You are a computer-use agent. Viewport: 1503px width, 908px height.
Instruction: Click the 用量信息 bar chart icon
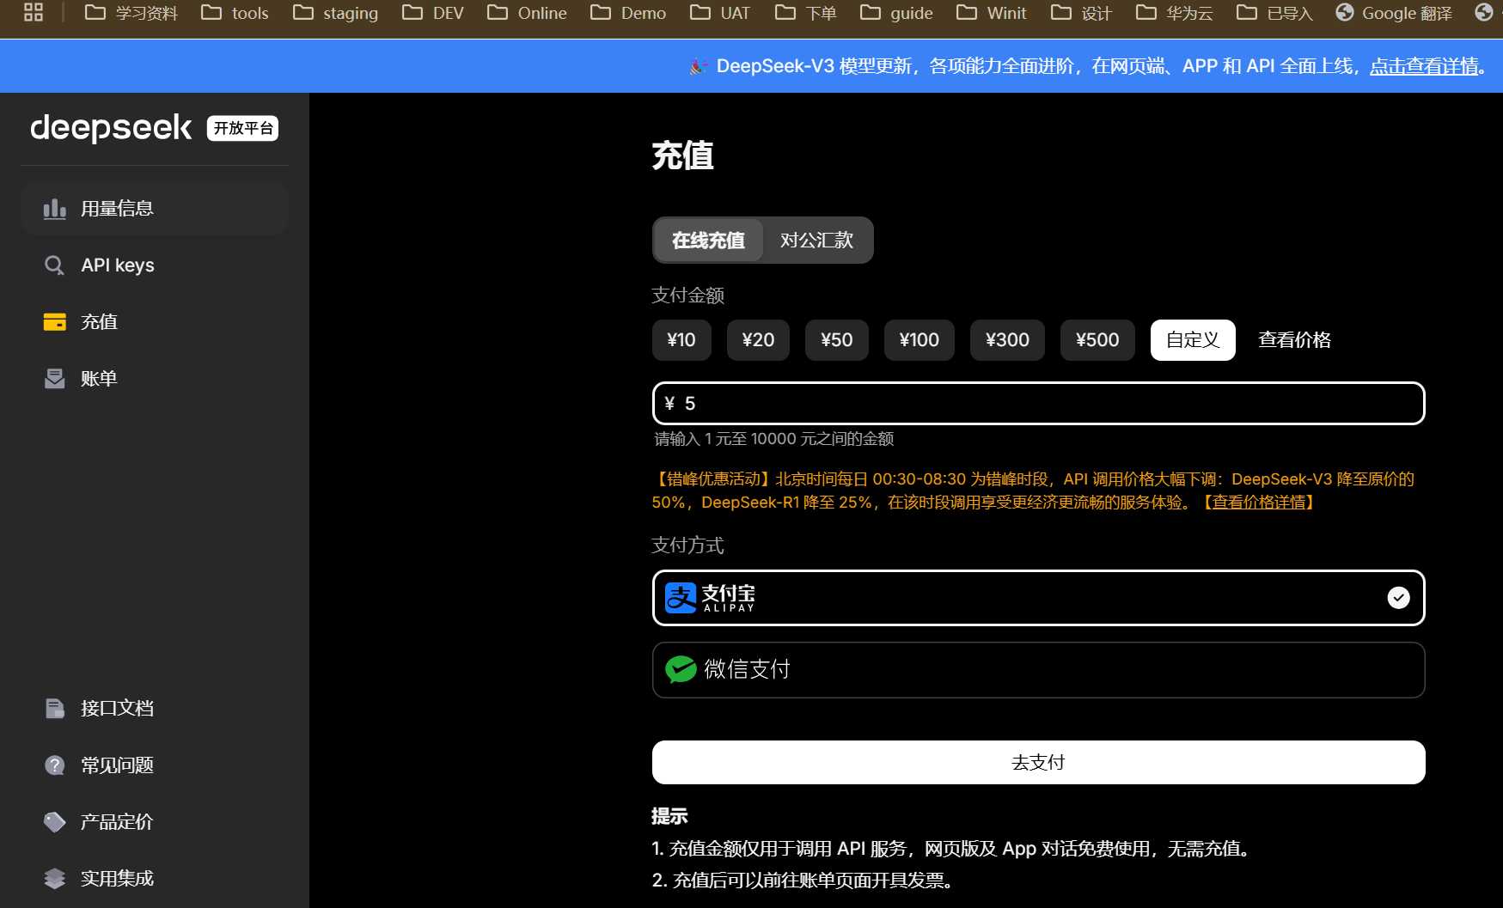(x=55, y=209)
